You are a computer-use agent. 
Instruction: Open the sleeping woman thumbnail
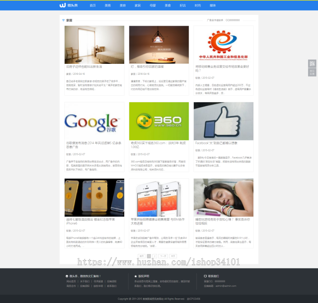click(x=224, y=198)
